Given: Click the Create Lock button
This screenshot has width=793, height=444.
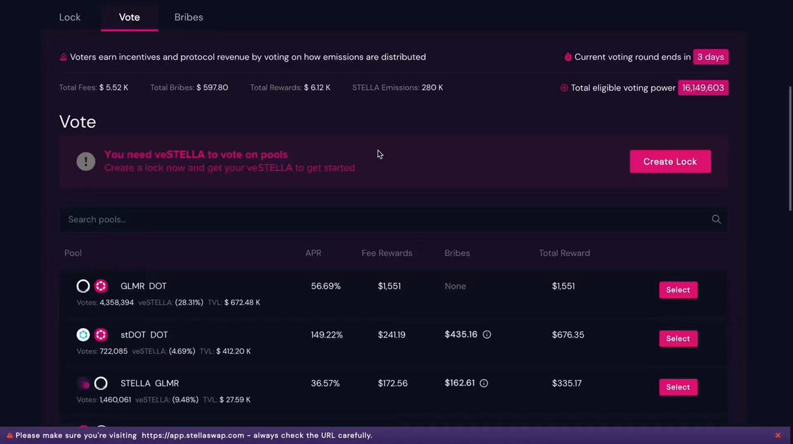Looking at the screenshot, I should [670, 161].
